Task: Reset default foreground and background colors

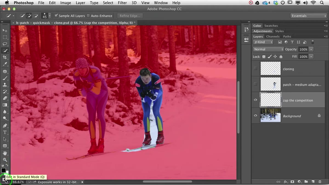Action: 2,165
